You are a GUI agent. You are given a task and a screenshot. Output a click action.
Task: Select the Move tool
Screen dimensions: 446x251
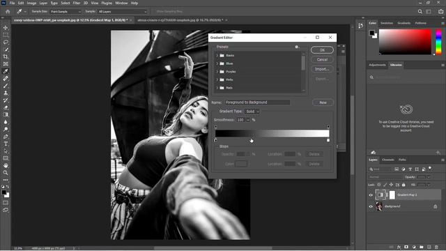6,28
